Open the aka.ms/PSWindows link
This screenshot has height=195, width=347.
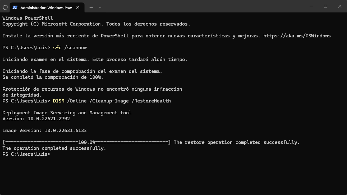tap(297, 36)
